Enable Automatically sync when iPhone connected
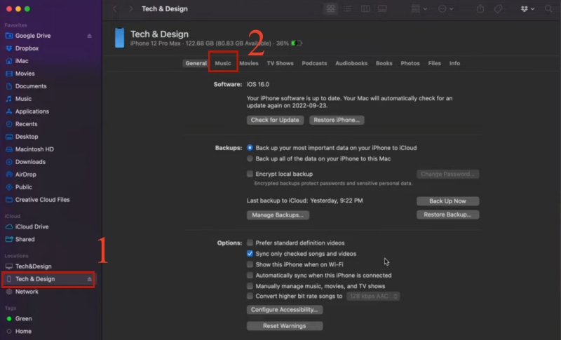Screen dimensions: 561x340 pos(250,276)
